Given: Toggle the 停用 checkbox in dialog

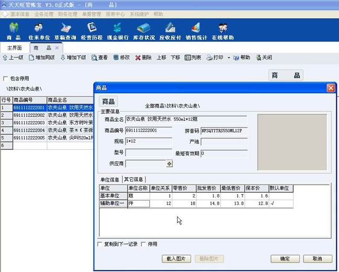Looking at the screenshot, I should click(x=143, y=244).
